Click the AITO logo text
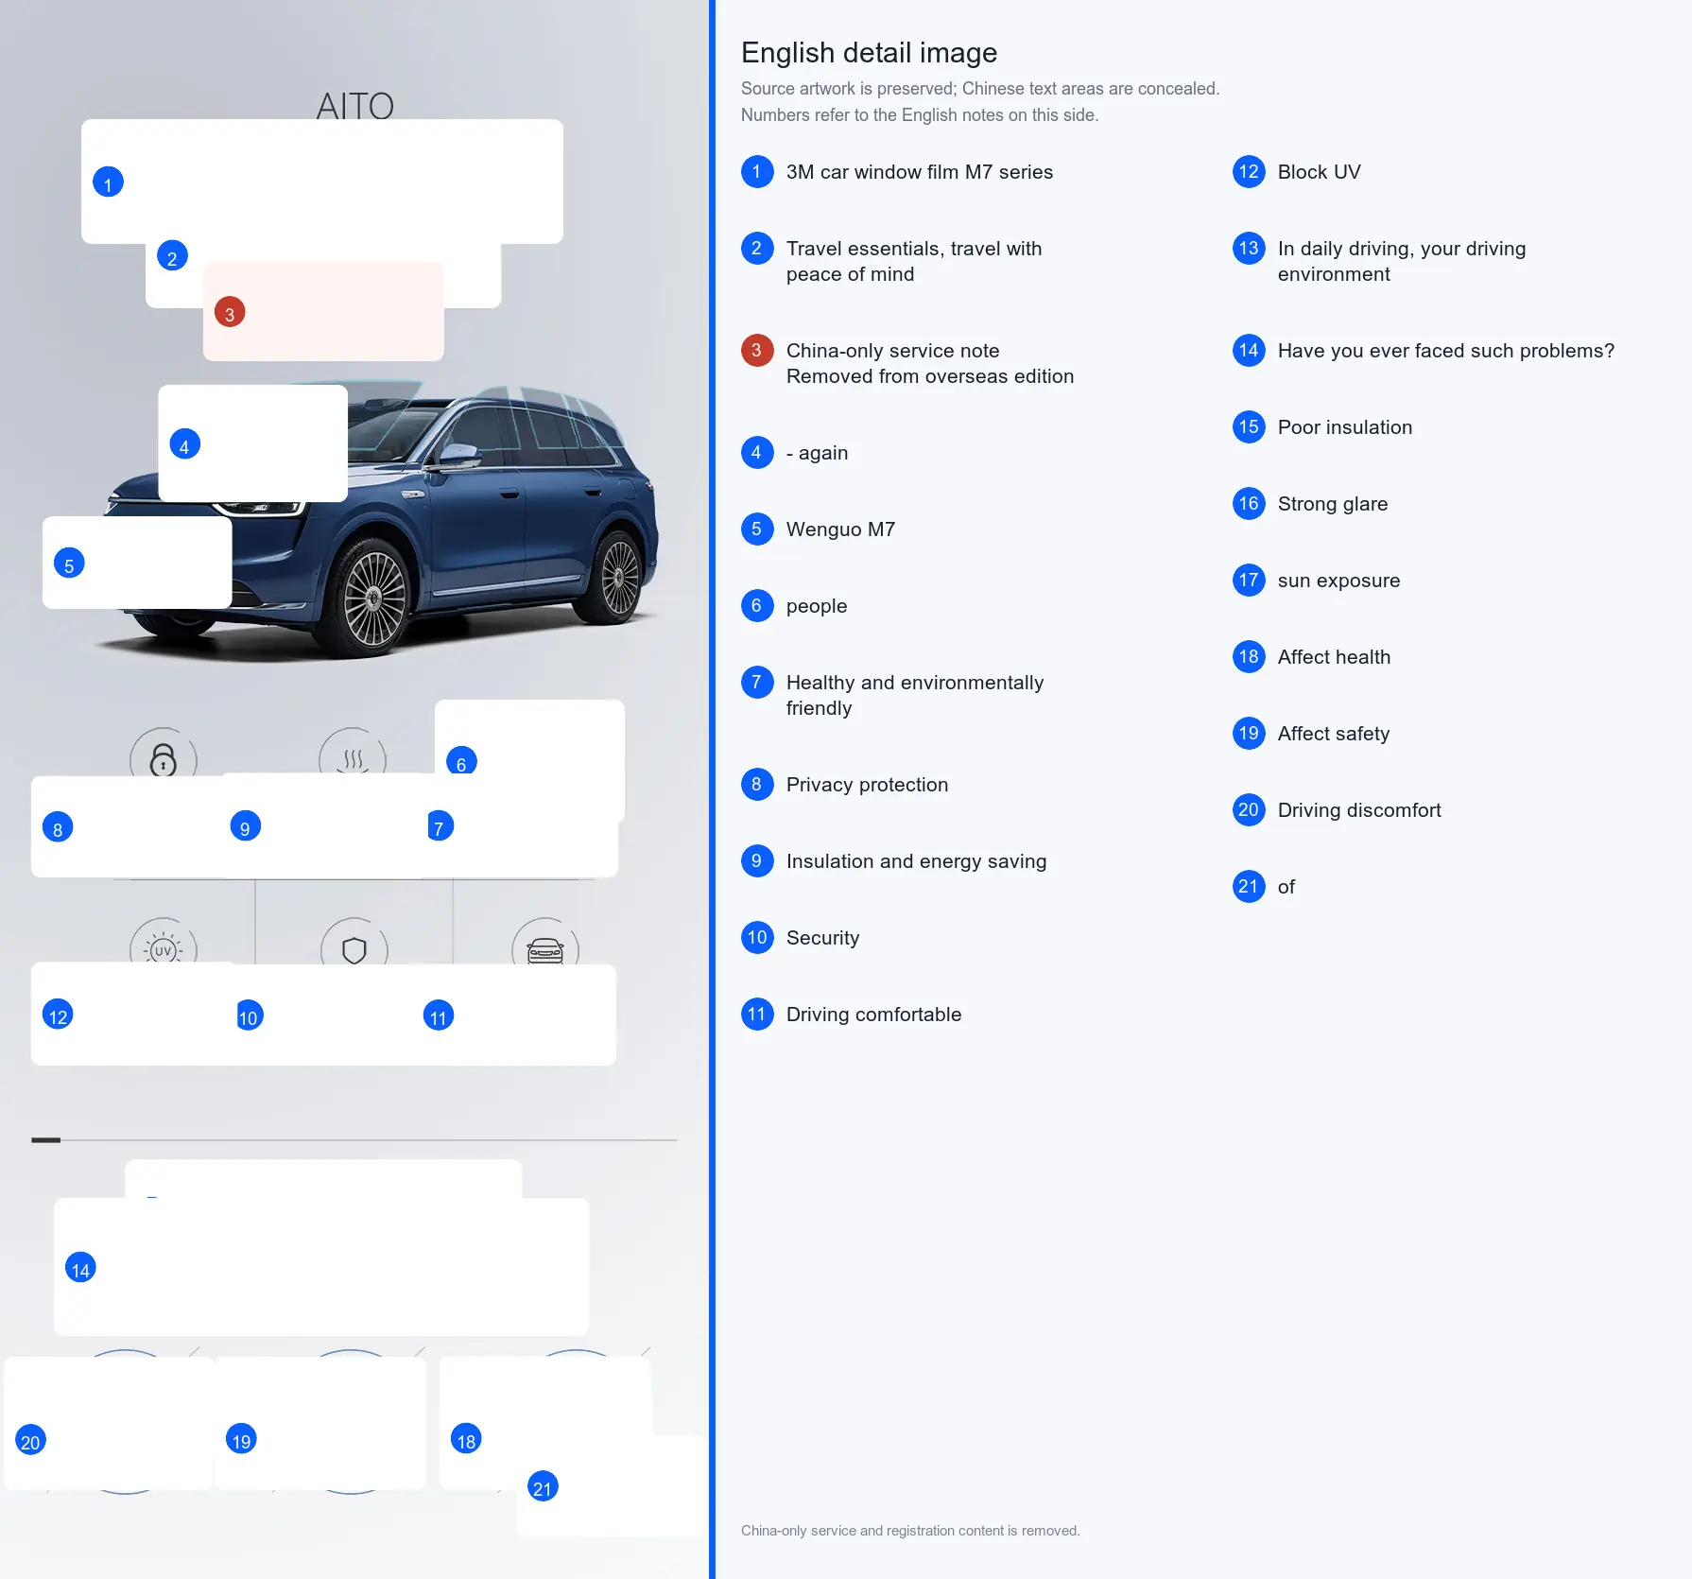This screenshot has height=1579, width=1692. click(x=354, y=104)
